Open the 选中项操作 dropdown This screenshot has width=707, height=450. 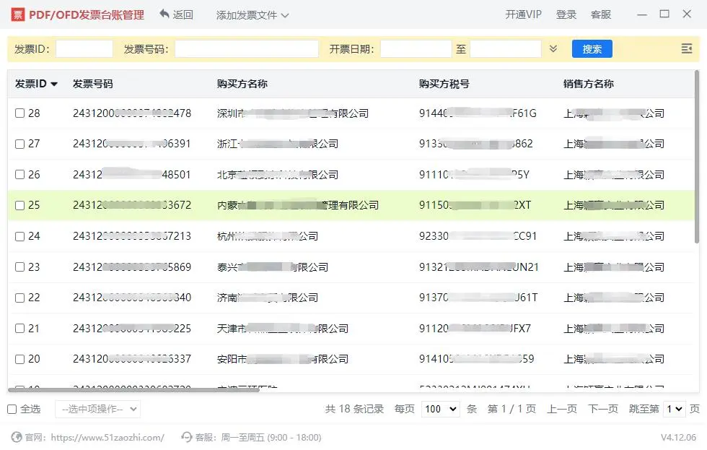tap(97, 410)
